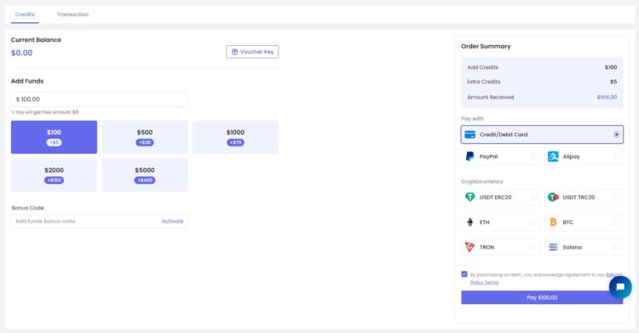
Task: Click the Bonus Code label
Action: click(x=28, y=208)
